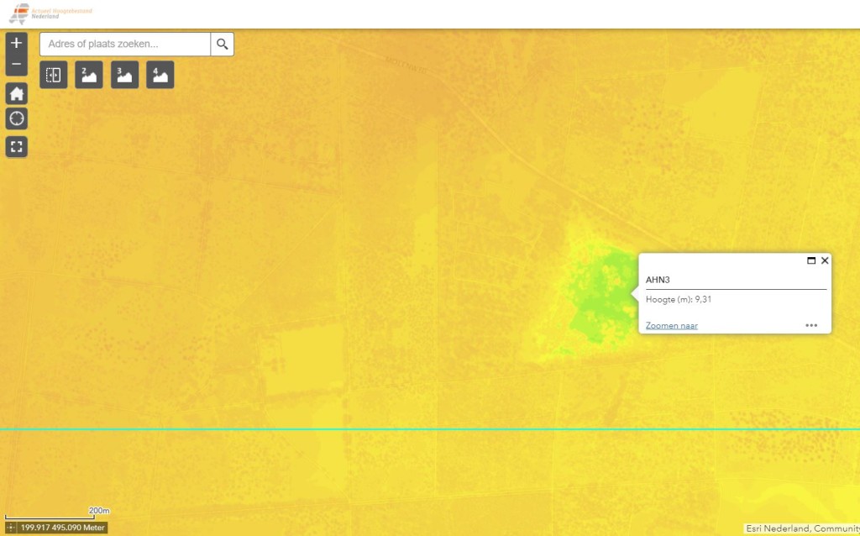This screenshot has height=536, width=860.
Task: Show the AHN4 elevation layer
Action: coord(160,75)
